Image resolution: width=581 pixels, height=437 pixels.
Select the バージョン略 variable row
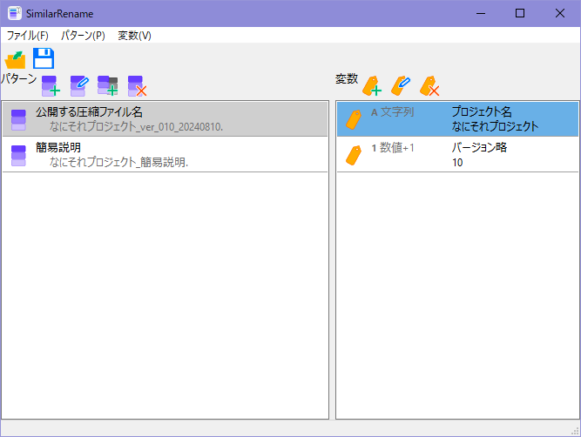(457, 154)
